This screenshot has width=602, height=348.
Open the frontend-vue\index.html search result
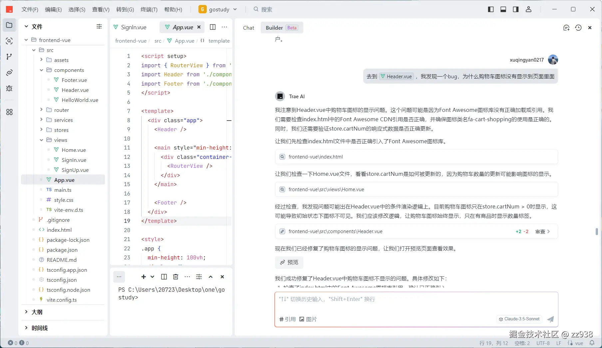coord(416,157)
